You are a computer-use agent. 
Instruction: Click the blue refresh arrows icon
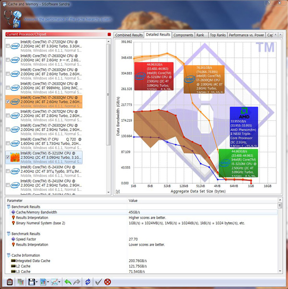pyautogui.click(x=88, y=282)
